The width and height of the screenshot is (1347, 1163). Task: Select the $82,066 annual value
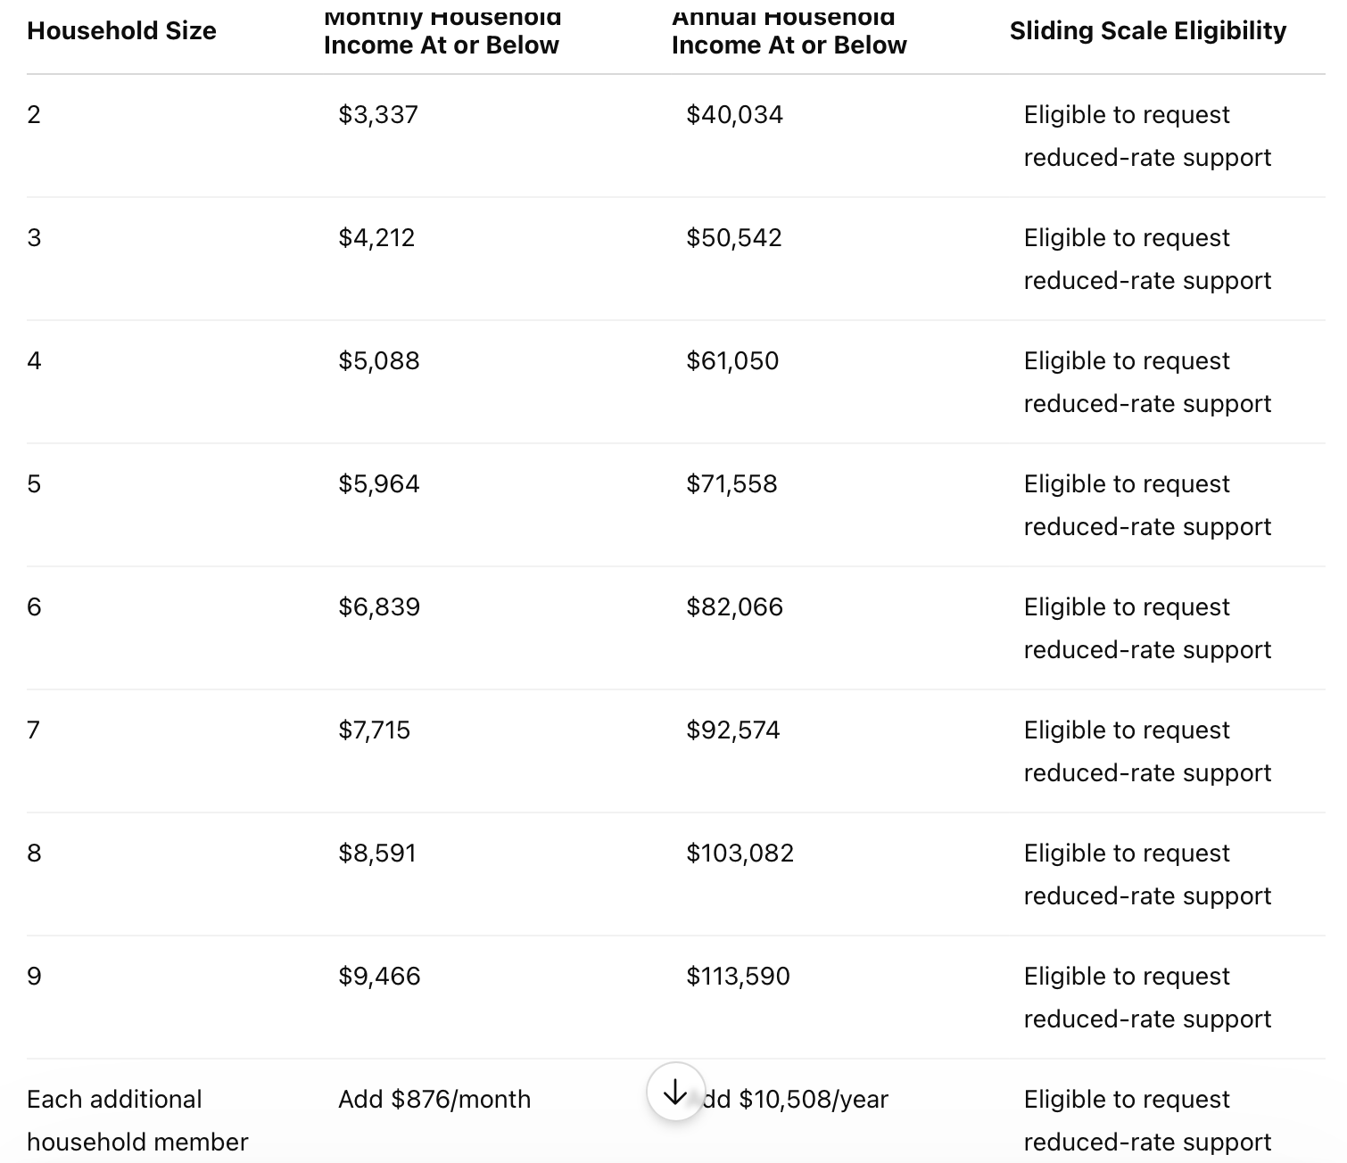coord(734,607)
